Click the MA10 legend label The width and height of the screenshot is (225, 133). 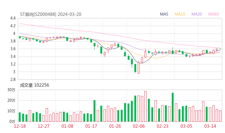coord(180,14)
